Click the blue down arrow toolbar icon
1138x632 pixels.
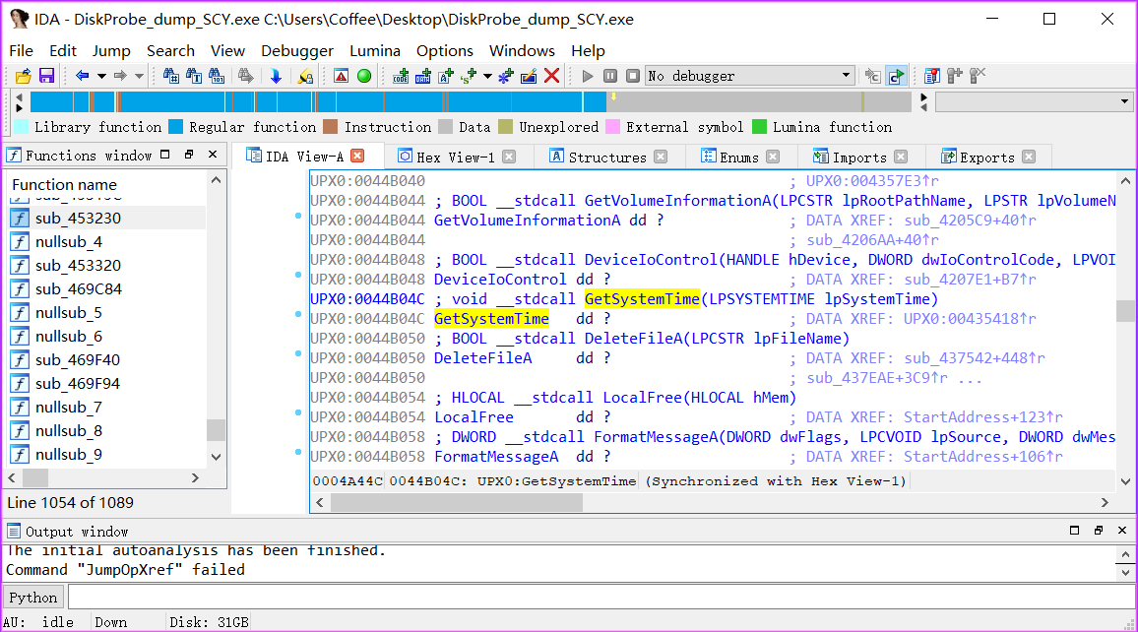(276, 76)
